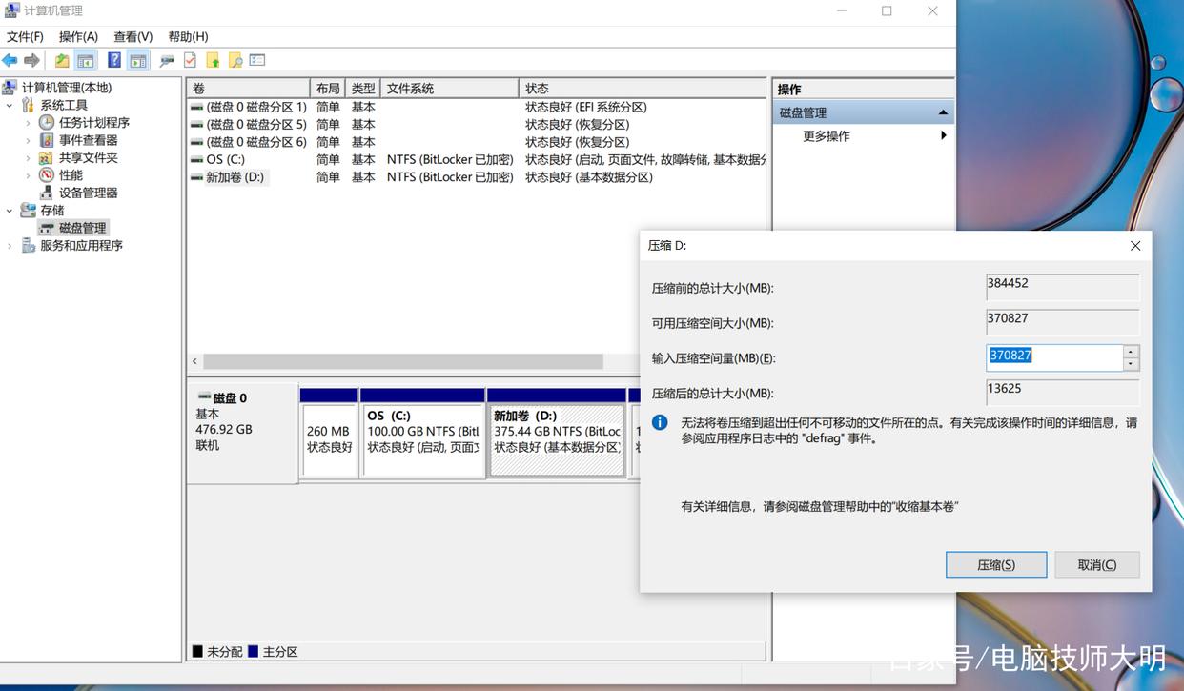This screenshot has width=1184, height=691.
Task: Open Help via the blue question mark icon
Action: tap(113, 59)
